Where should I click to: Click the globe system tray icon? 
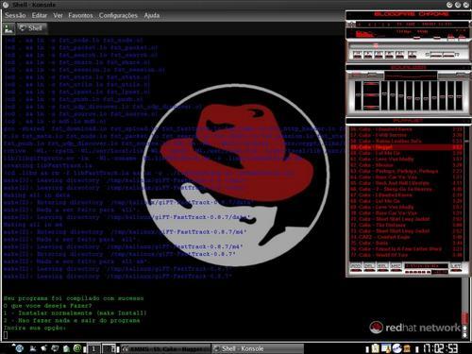point(397,348)
